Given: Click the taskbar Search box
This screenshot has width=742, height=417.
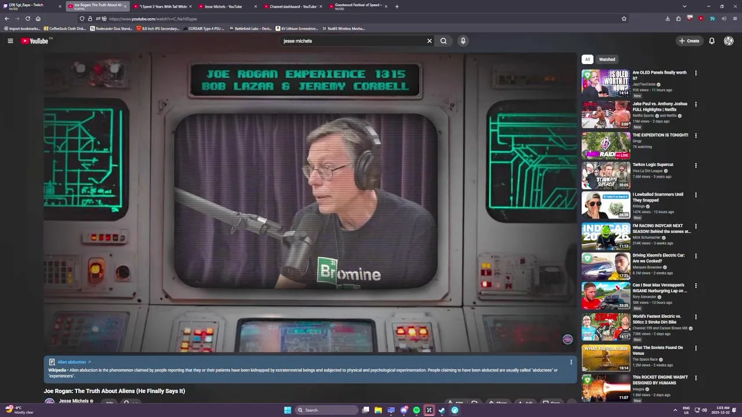Looking at the screenshot, I should (x=326, y=410).
